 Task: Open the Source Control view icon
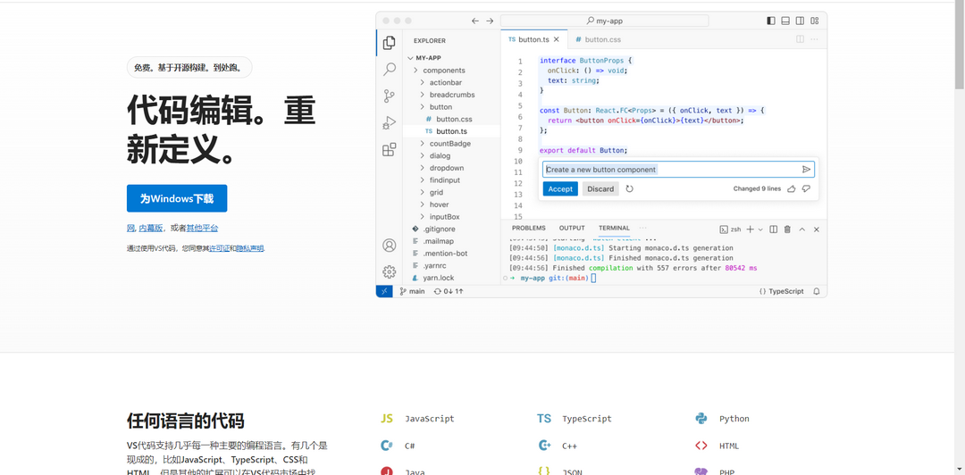(x=390, y=96)
